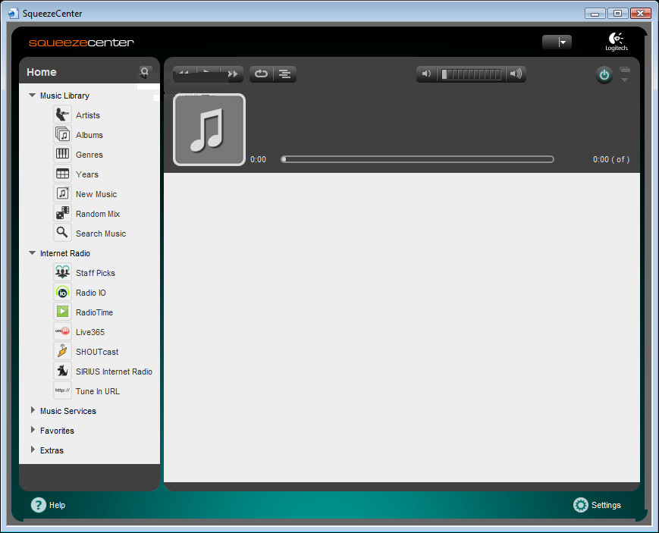Collapse the Music Library section
The width and height of the screenshot is (659, 533).
click(x=32, y=96)
